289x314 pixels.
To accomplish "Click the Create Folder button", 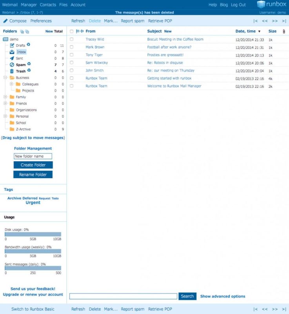I will point(33,165).
